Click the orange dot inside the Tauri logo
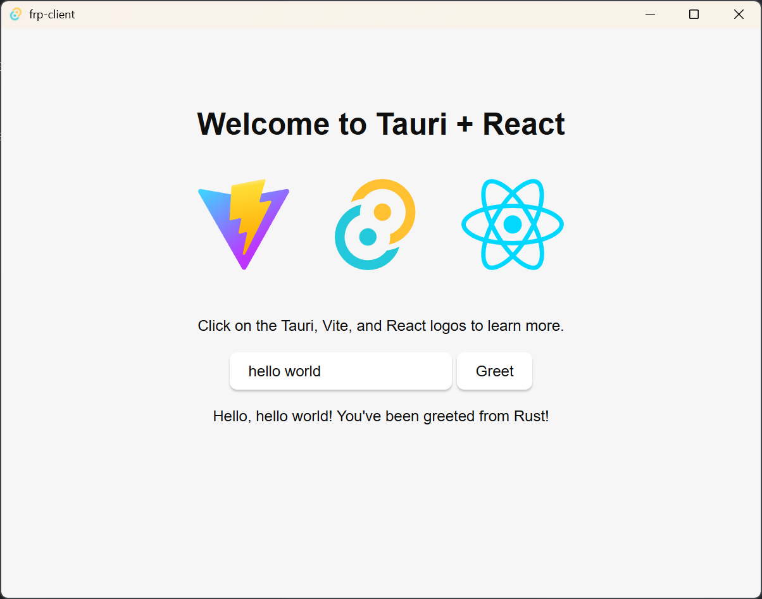The width and height of the screenshot is (762, 599). 382,212
